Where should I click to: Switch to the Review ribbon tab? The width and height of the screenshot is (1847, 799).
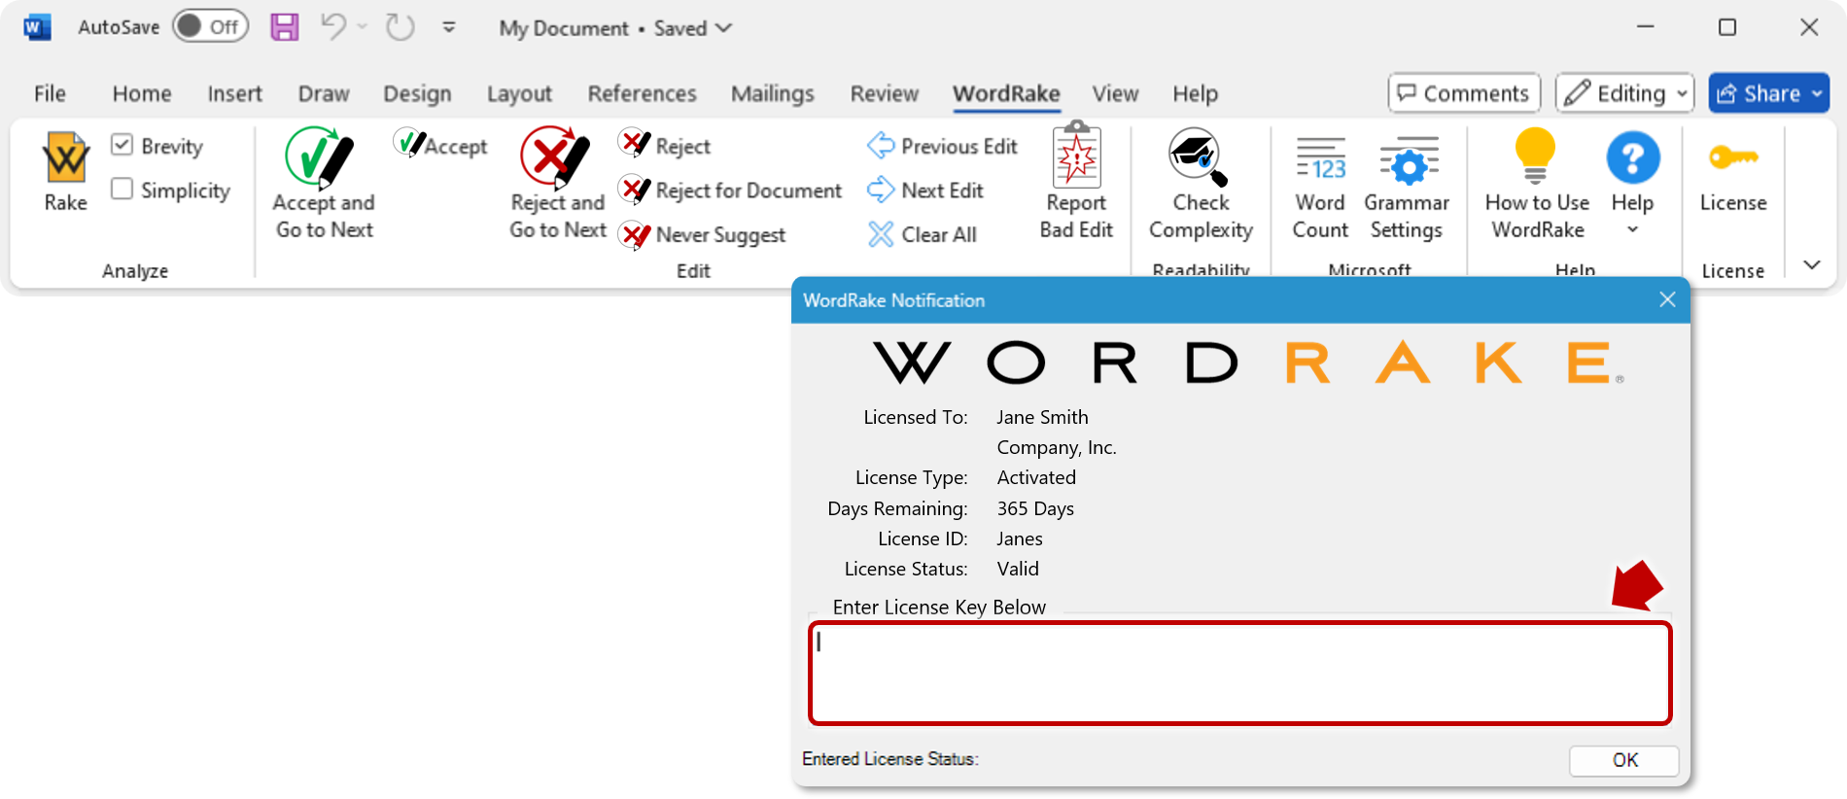point(884,93)
